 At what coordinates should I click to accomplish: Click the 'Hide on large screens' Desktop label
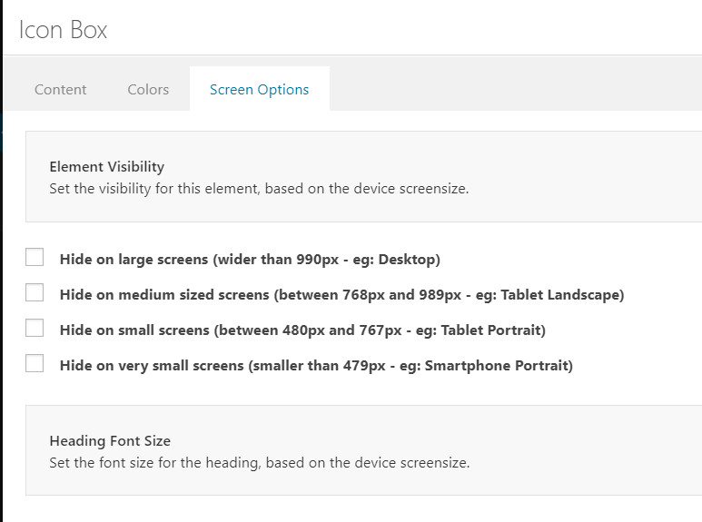pyautogui.click(x=250, y=260)
